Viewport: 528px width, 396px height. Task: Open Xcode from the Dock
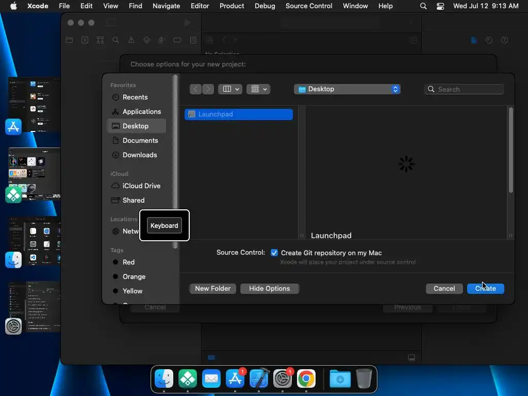pos(259,378)
